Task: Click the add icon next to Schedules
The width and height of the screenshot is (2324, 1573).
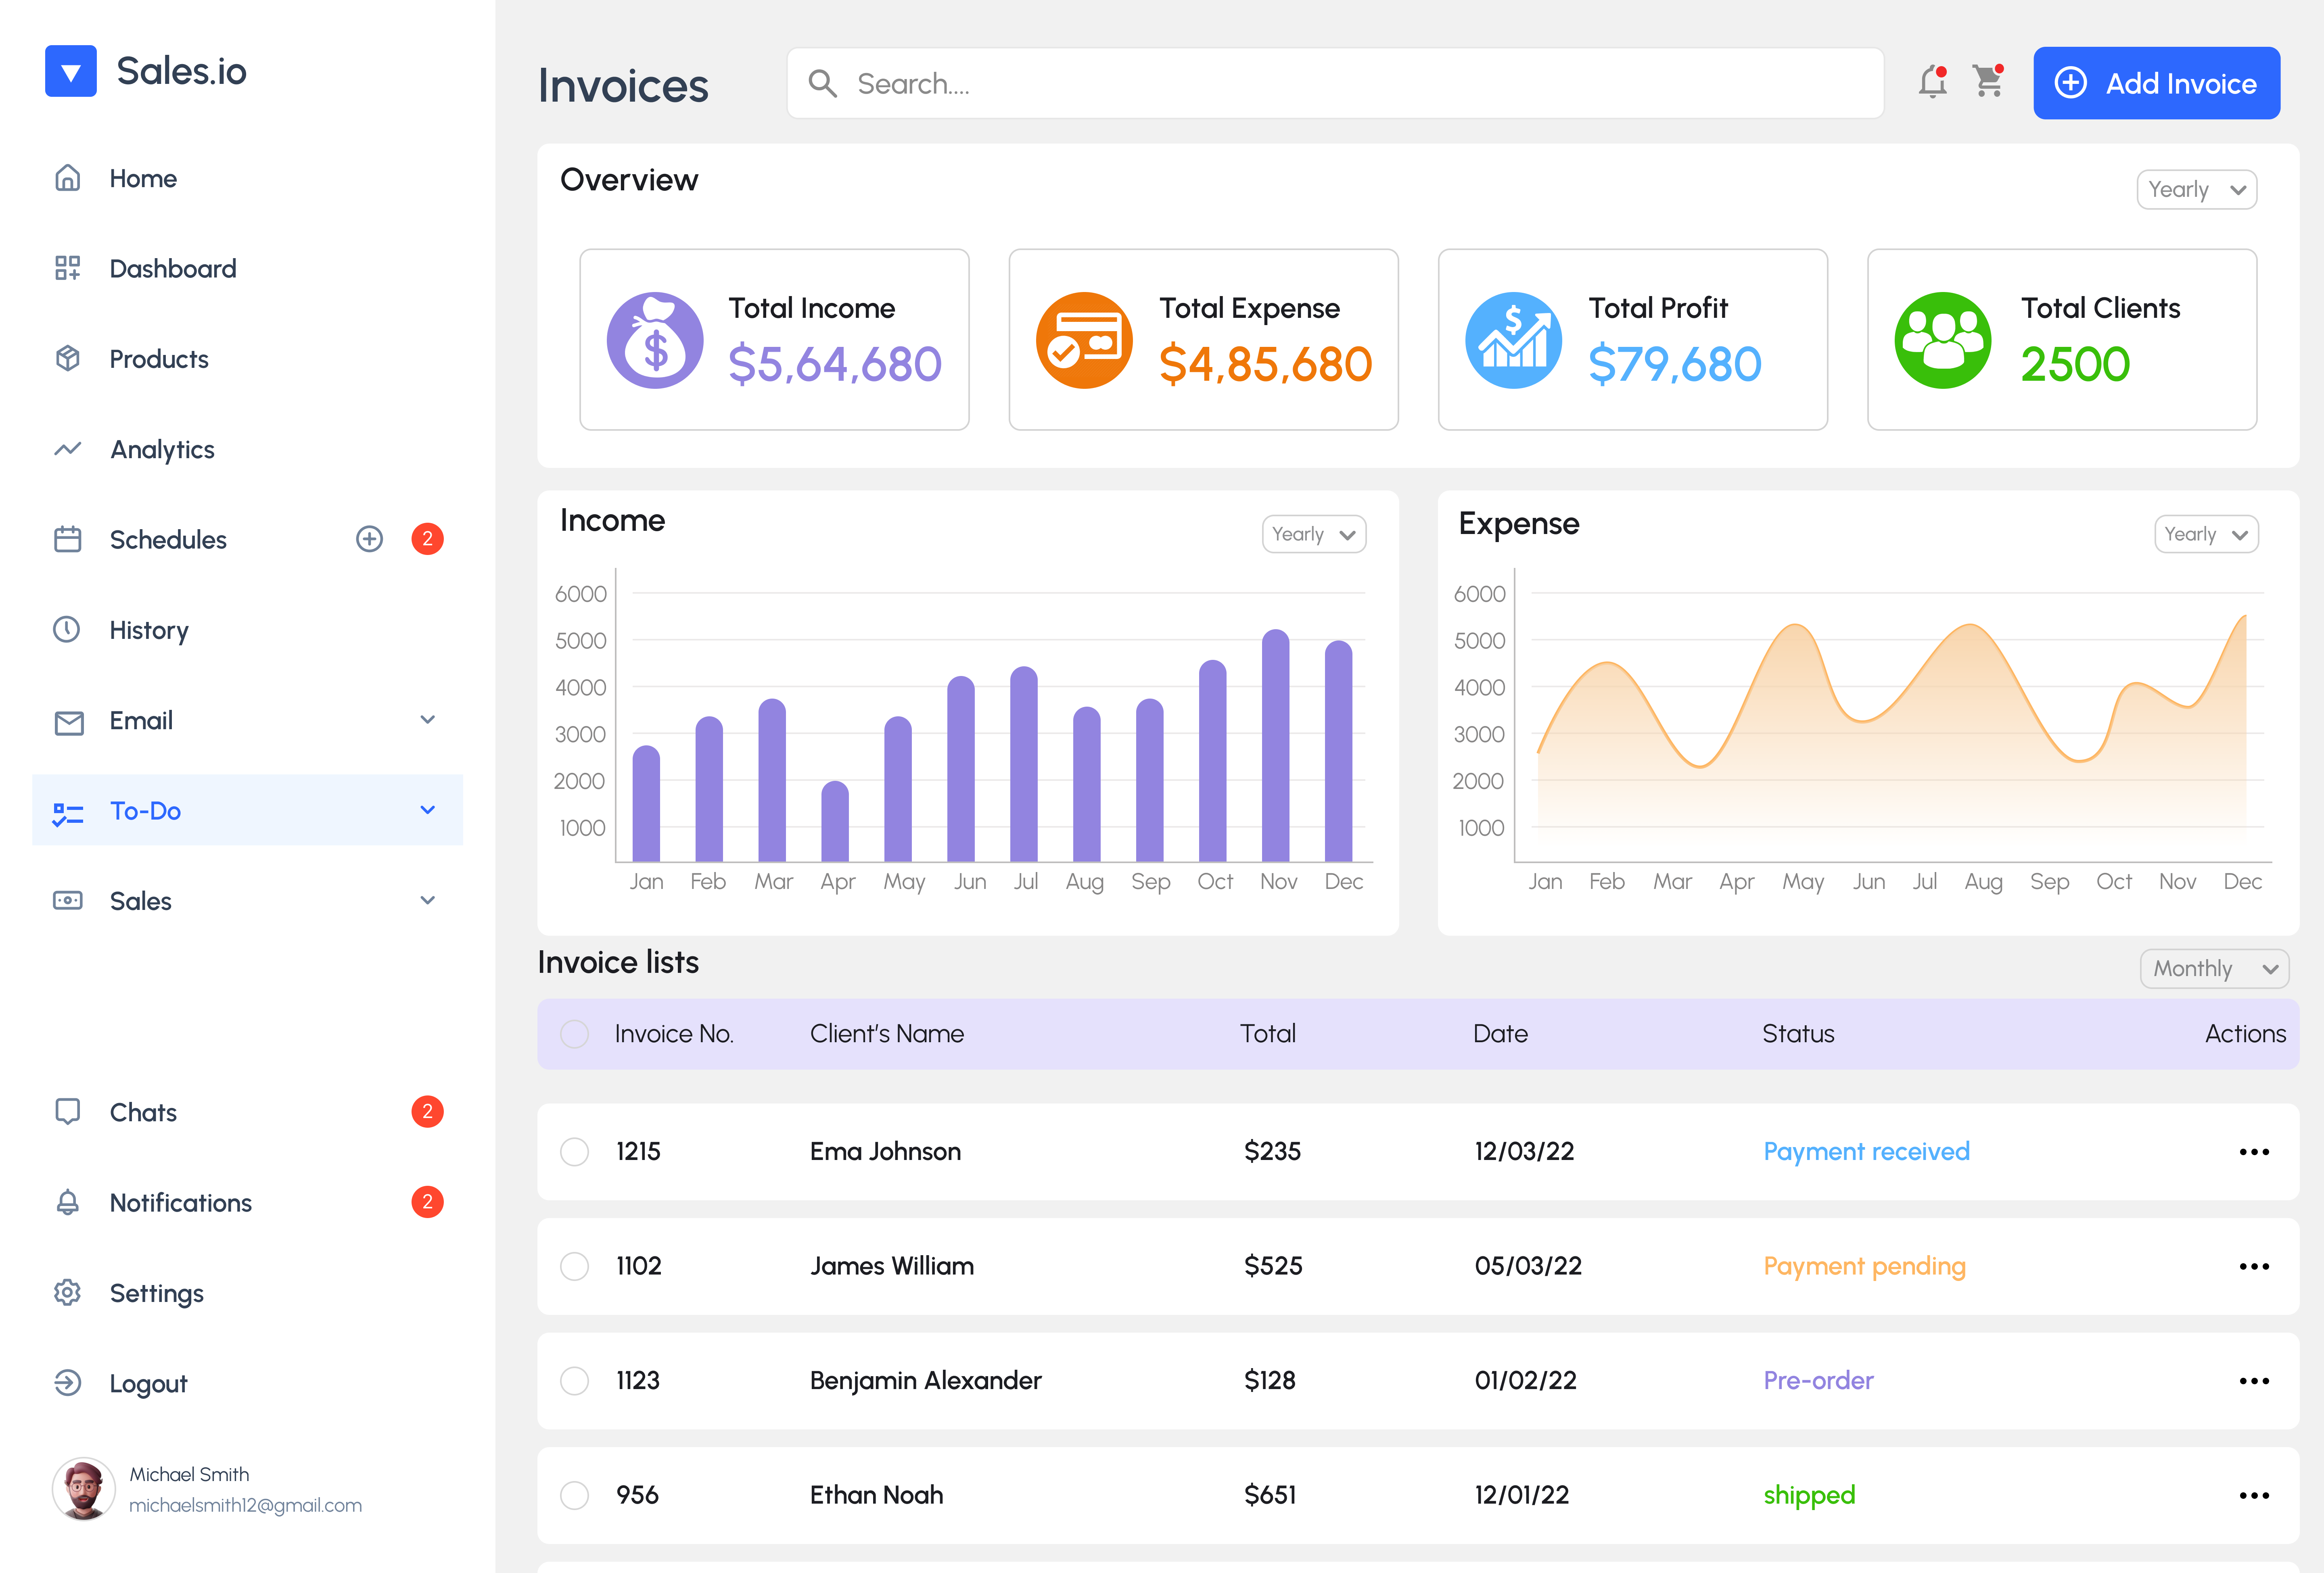Action: coord(369,539)
